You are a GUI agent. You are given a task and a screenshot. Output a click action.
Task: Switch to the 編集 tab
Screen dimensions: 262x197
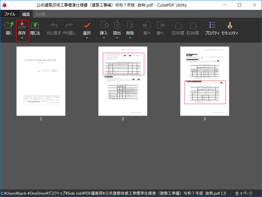pos(26,14)
